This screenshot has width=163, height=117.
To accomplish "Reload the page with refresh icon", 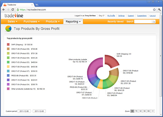I will coord(13,10).
